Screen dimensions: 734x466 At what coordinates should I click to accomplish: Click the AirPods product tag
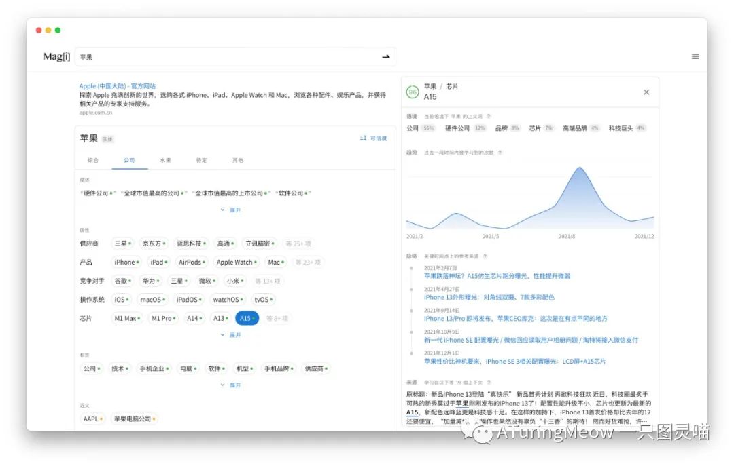(x=192, y=263)
